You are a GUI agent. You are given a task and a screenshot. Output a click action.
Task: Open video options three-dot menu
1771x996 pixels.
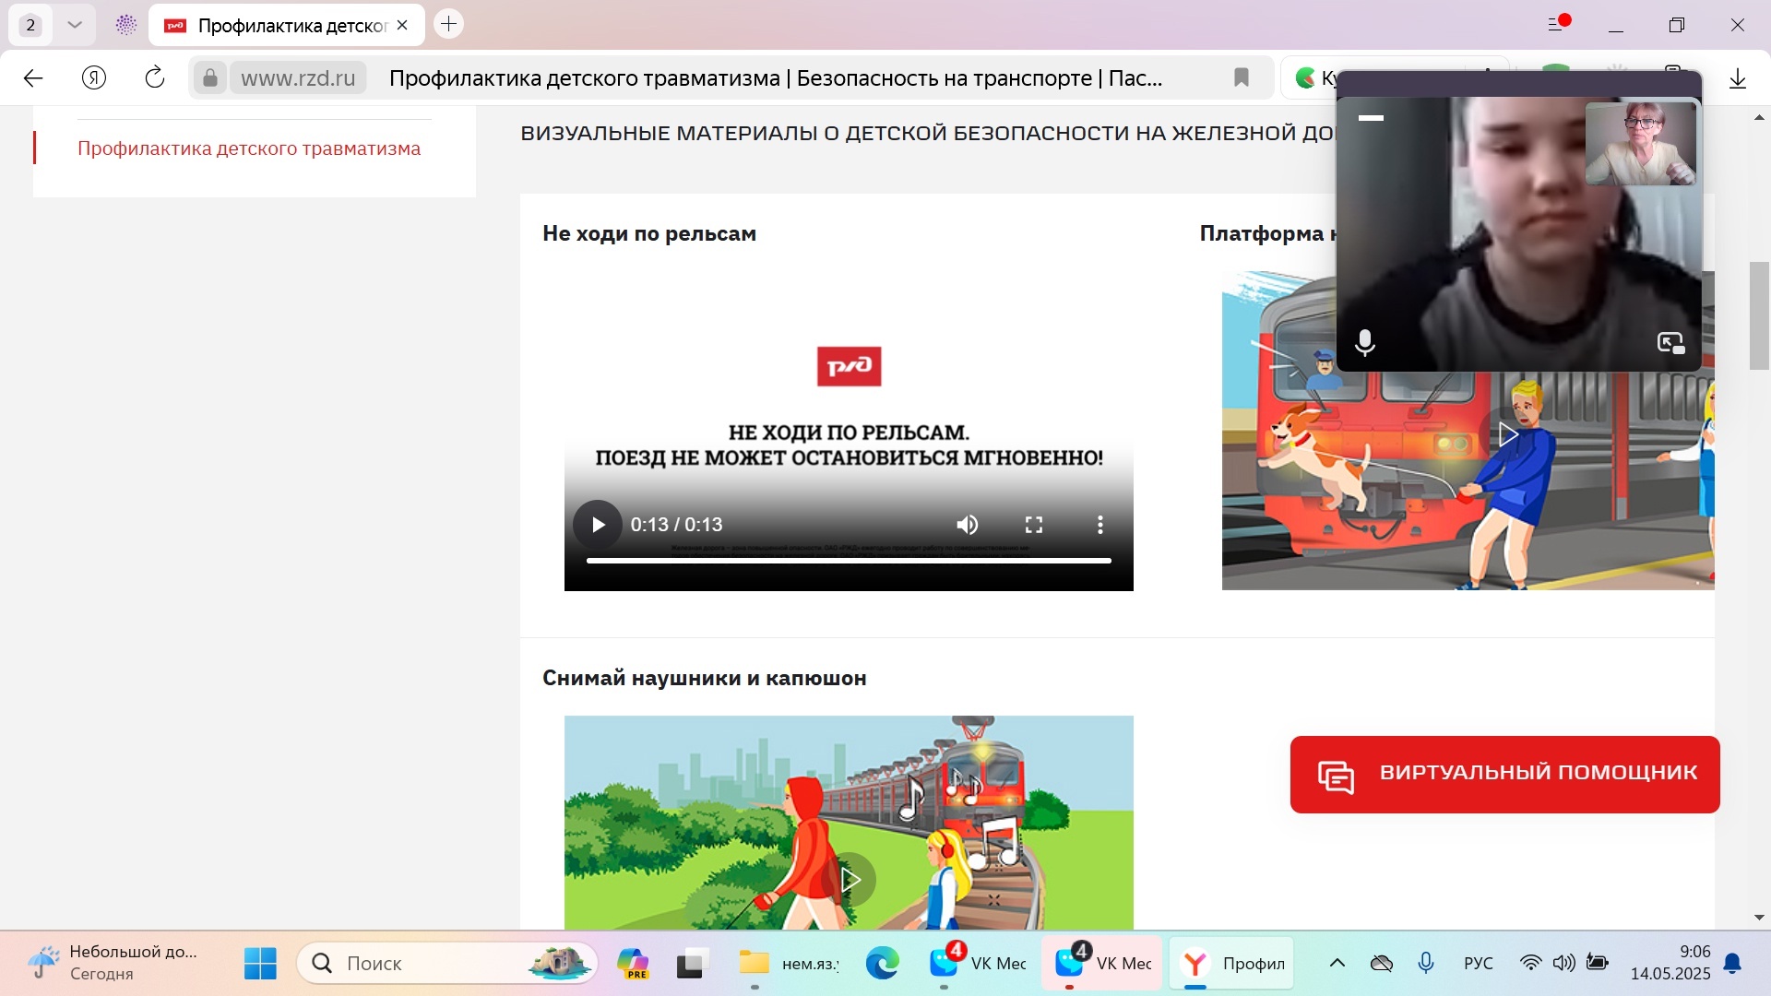(1100, 525)
